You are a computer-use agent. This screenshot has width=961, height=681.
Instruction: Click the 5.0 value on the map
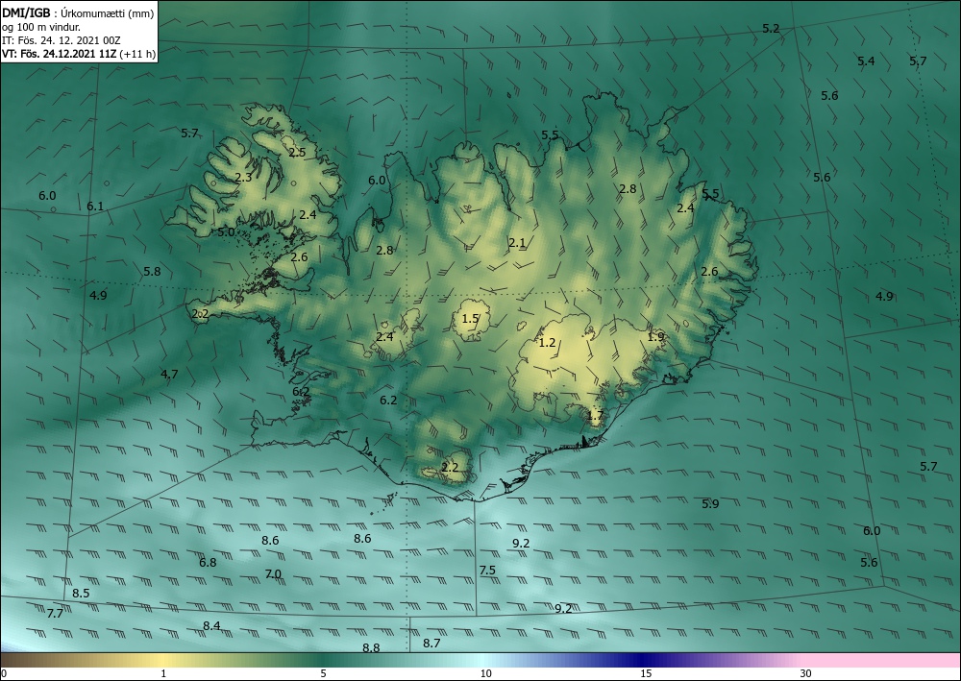point(226,232)
